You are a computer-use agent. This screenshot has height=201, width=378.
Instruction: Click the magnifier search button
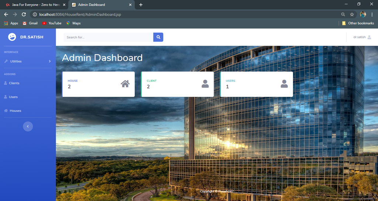[158, 37]
